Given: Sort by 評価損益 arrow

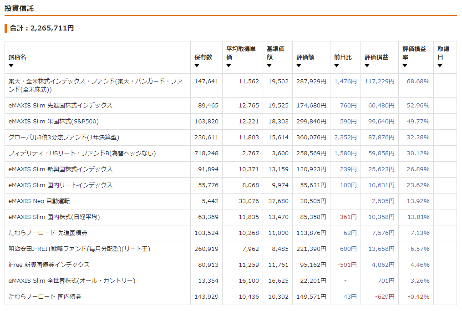Looking at the screenshot, I should (367, 66).
